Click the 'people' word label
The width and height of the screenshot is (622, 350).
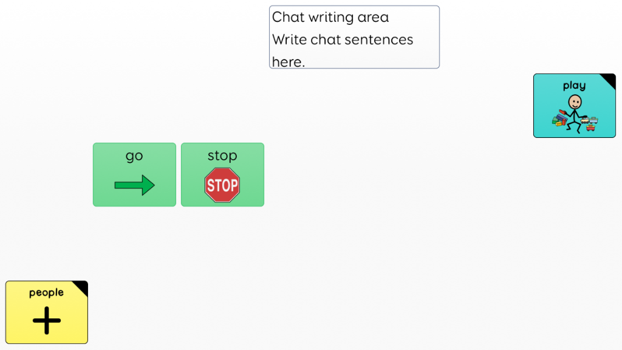coord(46,293)
